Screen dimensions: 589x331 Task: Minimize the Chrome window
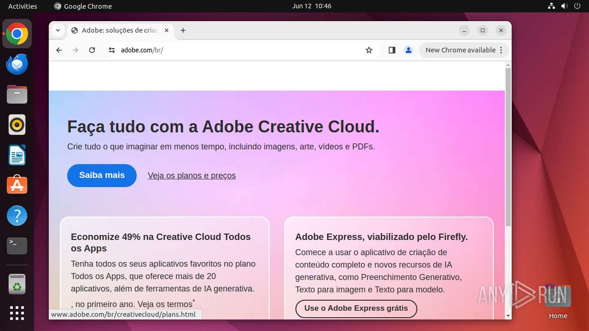tap(464, 30)
